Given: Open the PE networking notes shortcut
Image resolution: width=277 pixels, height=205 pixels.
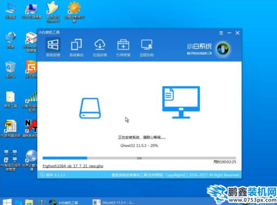Looking at the screenshot, I should tap(11, 128).
